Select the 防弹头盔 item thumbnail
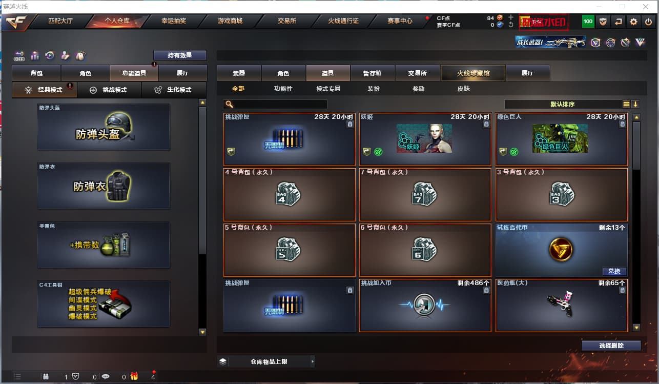Screen dimensions: 659x384 pos(104,127)
